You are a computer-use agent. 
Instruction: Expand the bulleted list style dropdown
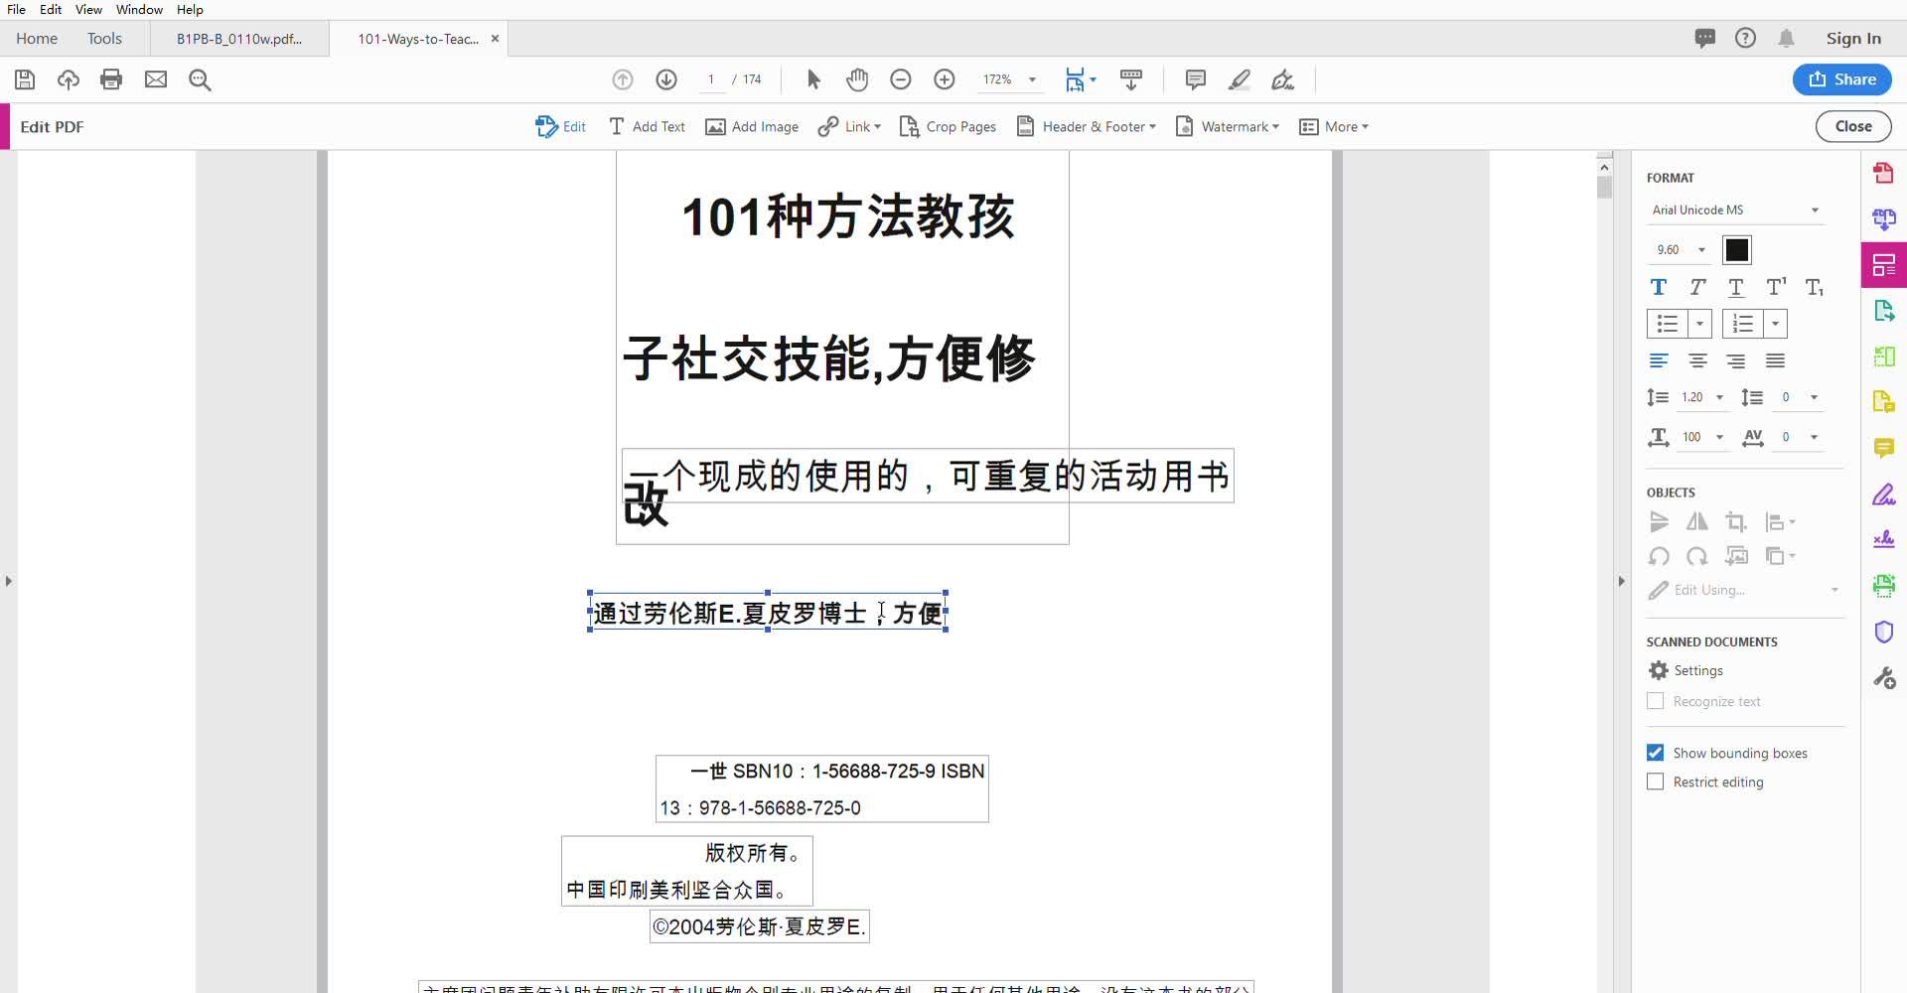point(1699,324)
